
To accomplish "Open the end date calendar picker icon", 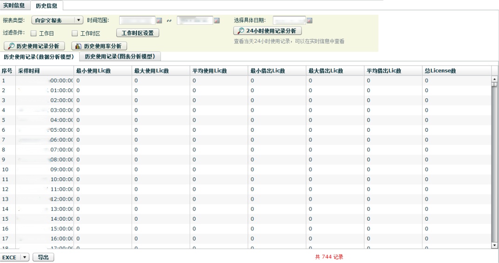I will (x=216, y=20).
